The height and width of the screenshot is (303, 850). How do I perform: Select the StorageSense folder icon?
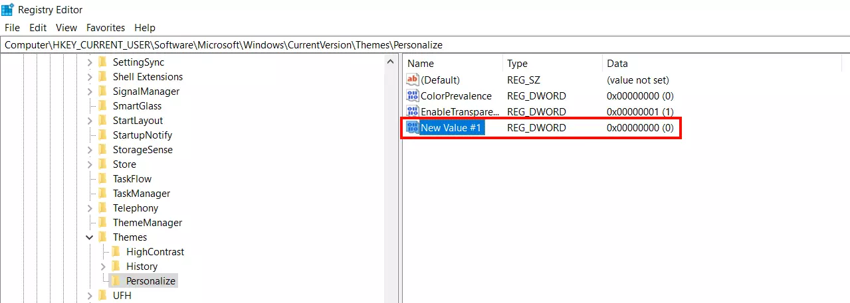pyautogui.click(x=102, y=150)
